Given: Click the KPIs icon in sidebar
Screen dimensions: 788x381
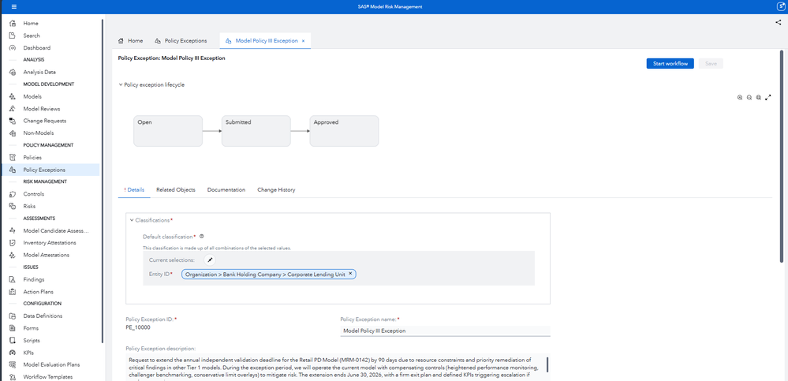Looking at the screenshot, I should (x=13, y=353).
